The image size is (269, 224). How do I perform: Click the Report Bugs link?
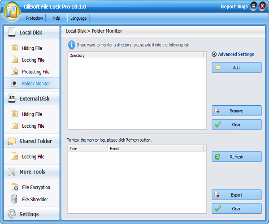tap(234, 7)
